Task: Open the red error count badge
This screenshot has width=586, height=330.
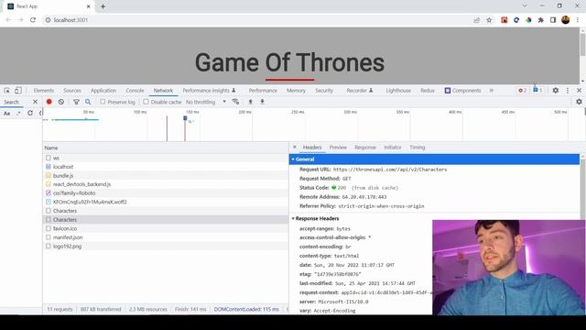Action: [522, 91]
